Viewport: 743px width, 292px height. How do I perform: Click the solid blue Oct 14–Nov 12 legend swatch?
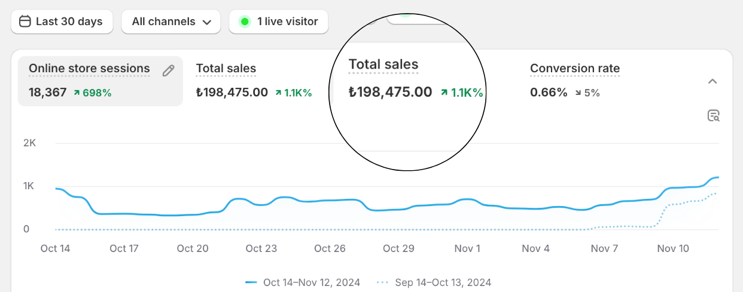click(x=251, y=282)
